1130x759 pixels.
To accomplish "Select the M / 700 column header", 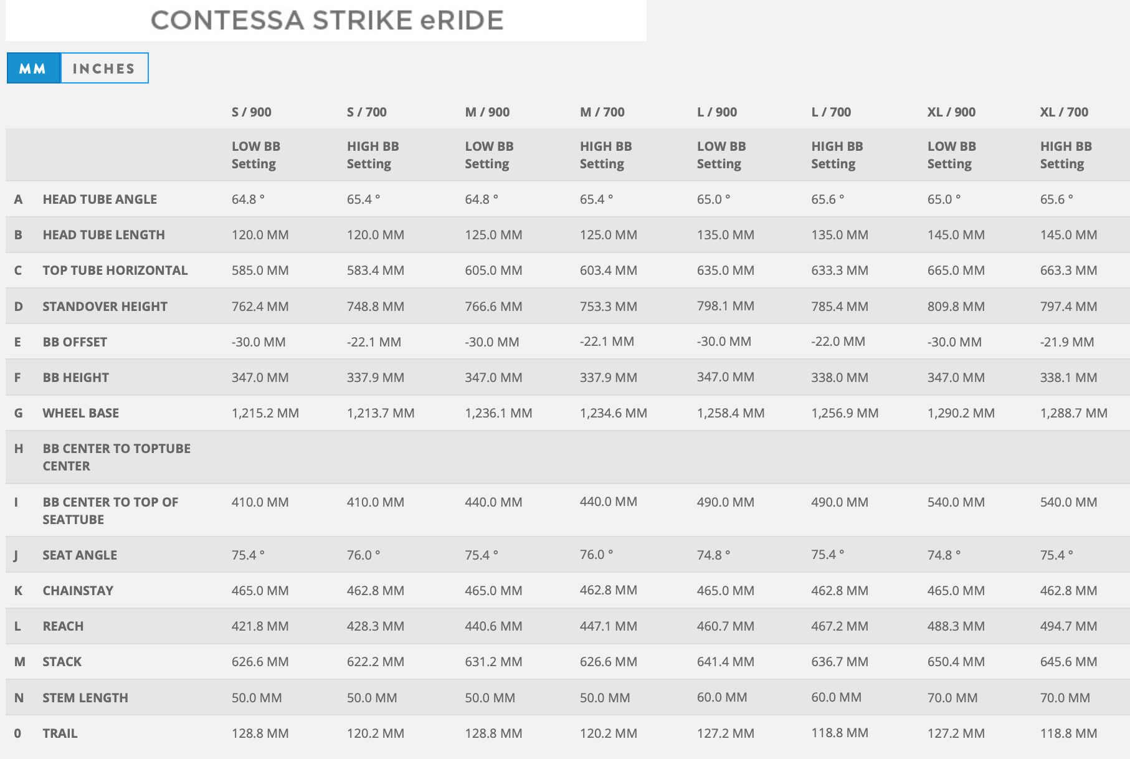I will (602, 112).
